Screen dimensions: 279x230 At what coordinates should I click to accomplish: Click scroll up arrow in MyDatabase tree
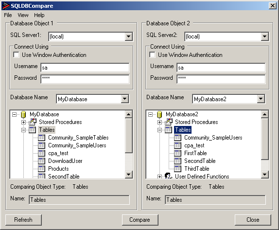[x=128, y=114]
